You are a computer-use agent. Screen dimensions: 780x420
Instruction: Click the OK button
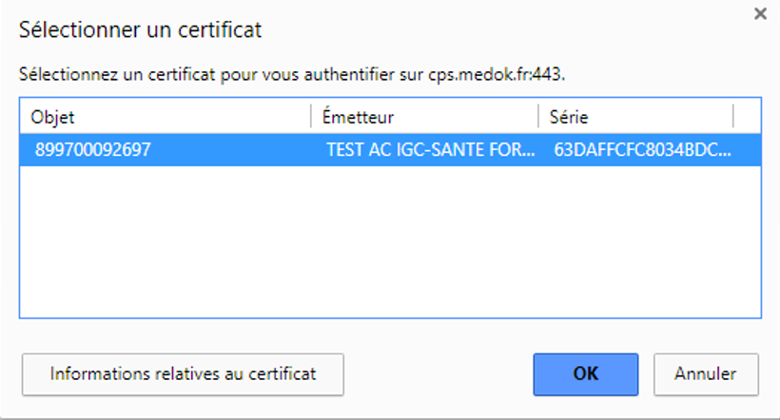coord(585,373)
